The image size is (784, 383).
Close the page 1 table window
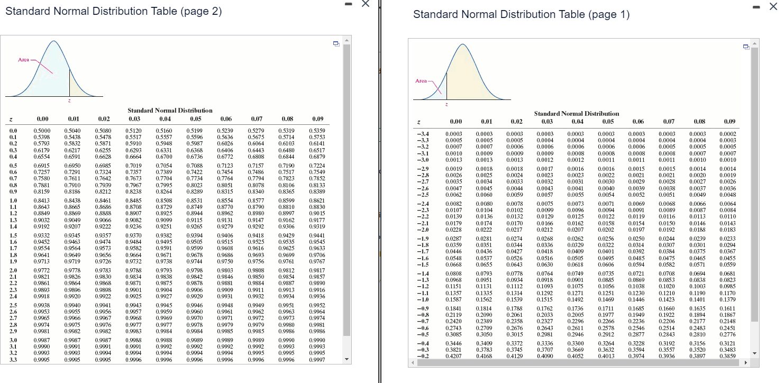tap(773, 7)
